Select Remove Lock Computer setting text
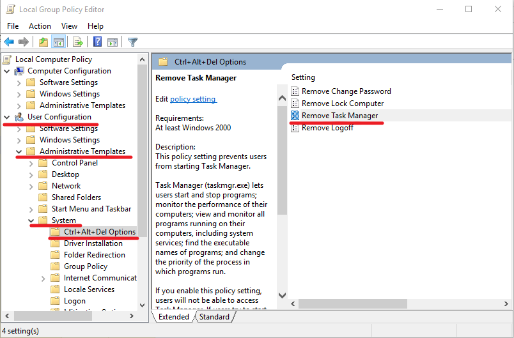 (343, 103)
